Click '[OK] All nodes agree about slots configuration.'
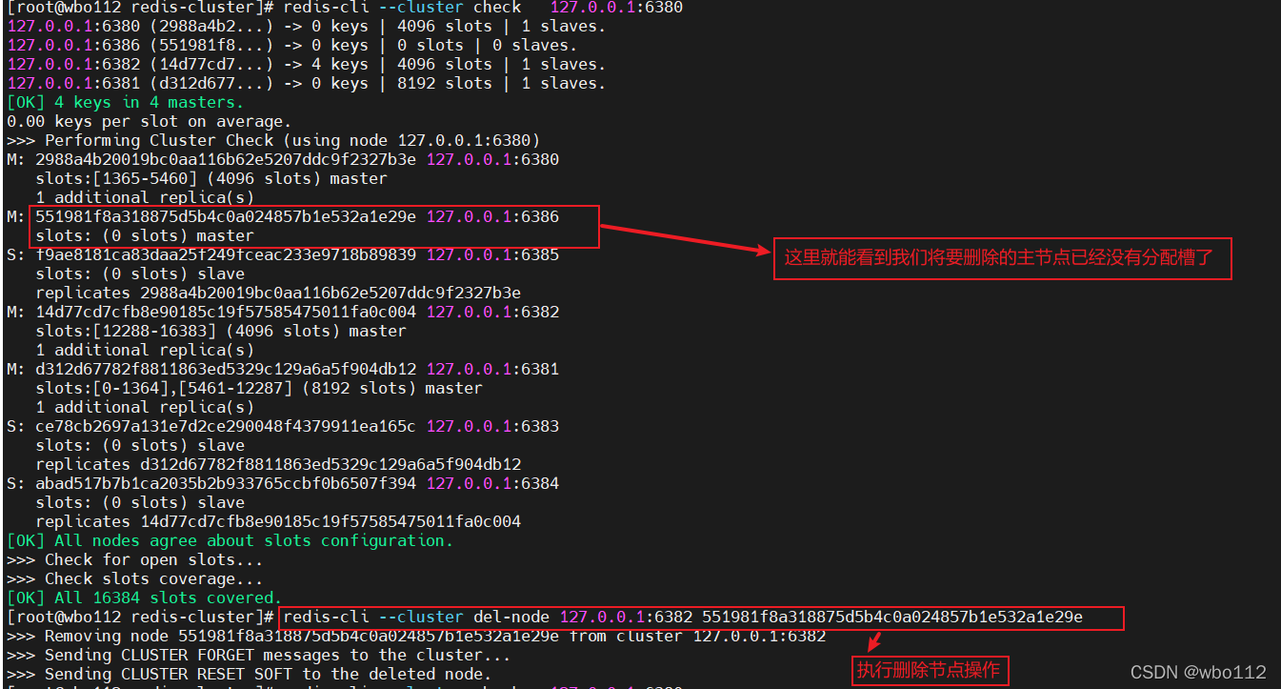The width and height of the screenshot is (1281, 689). (230, 540)
